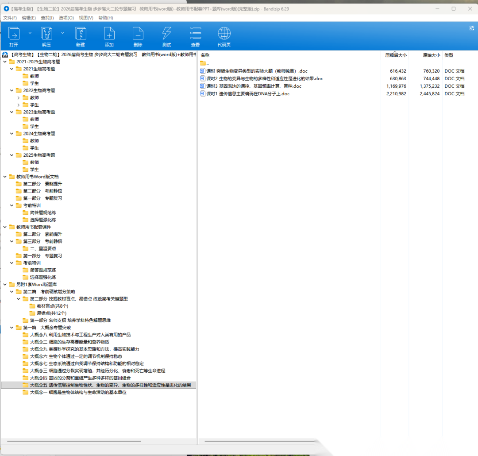Open the 选项(O) menu

66,18
